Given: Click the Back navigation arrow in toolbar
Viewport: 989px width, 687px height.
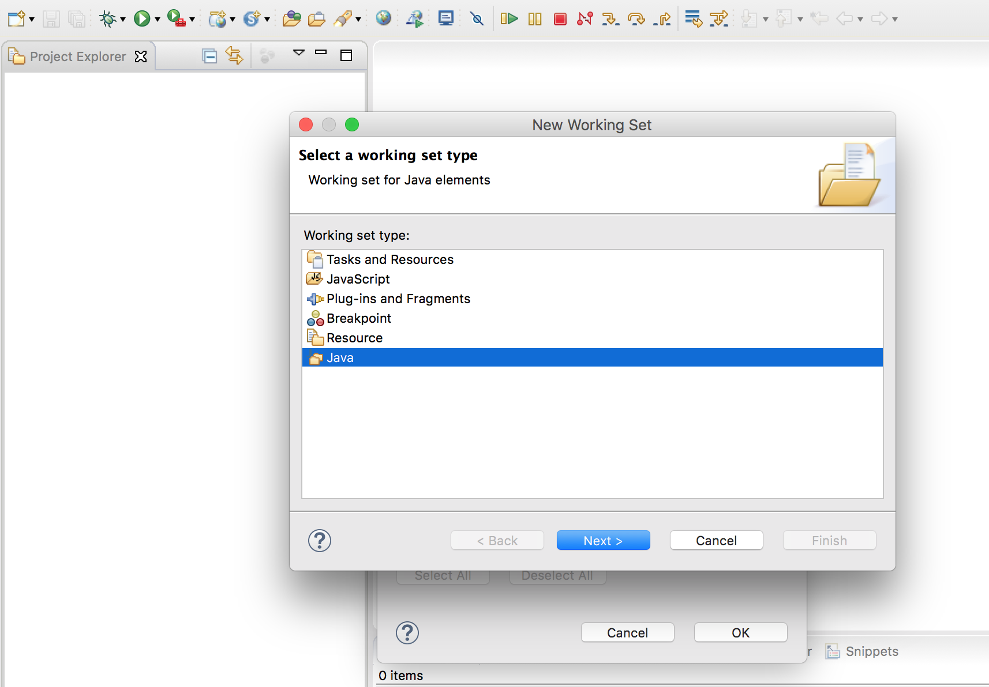Looking at the screenshot, I should coord(845,19).
